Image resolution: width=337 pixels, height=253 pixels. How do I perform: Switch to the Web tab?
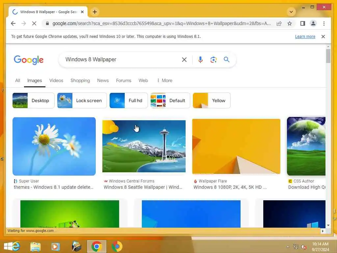tap(143, 80)
